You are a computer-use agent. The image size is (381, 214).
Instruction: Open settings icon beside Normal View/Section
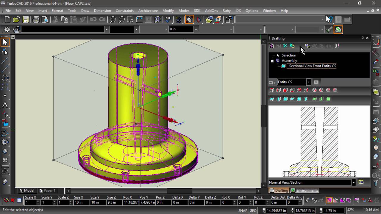pos(361,182)
